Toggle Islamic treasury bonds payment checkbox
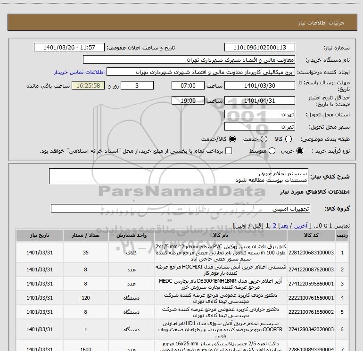This screenshot has width=363, height=351. tap(229, 151)
